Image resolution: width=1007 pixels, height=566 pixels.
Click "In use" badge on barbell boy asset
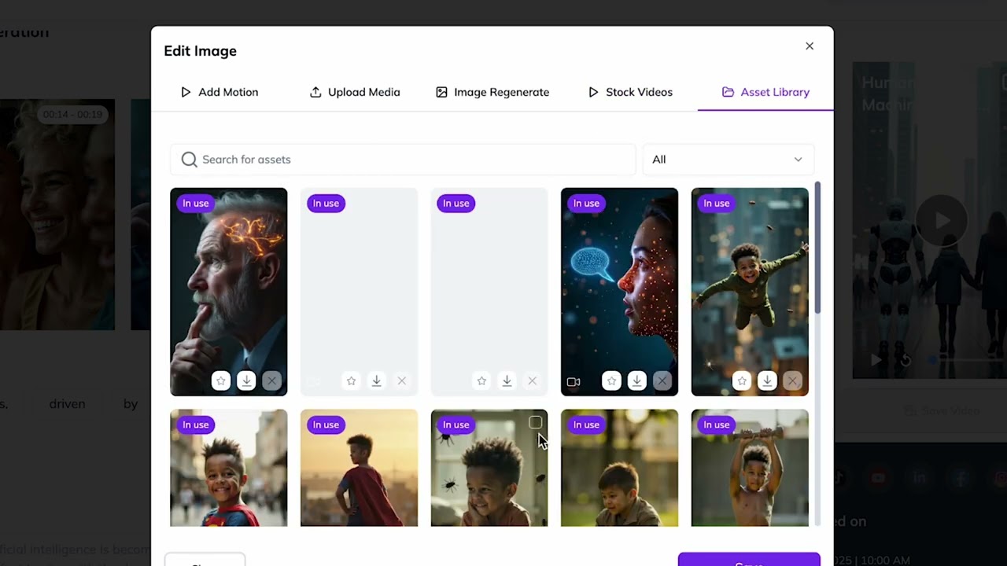tap(717, 425)
